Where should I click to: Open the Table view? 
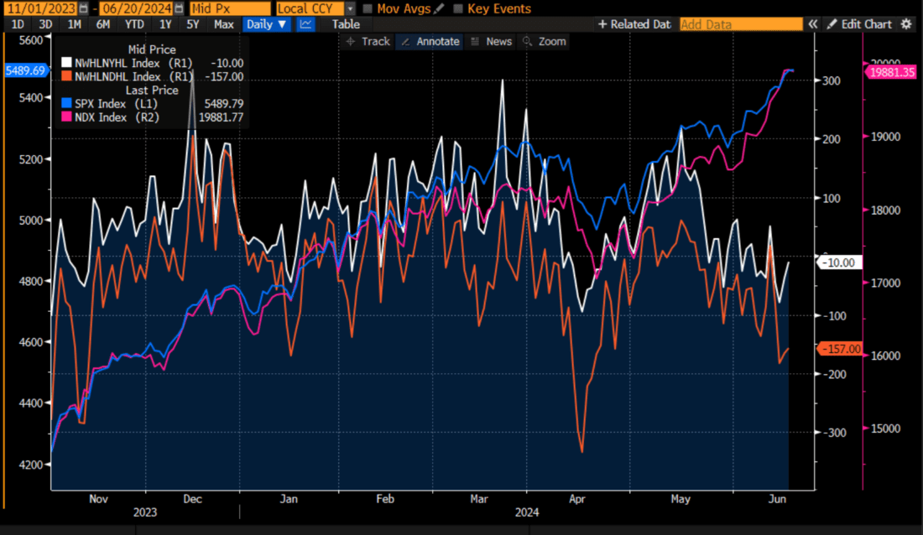pyautogui.click(x=345, y=24)
